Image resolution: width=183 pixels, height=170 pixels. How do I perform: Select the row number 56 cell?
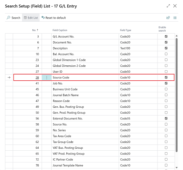27,119
